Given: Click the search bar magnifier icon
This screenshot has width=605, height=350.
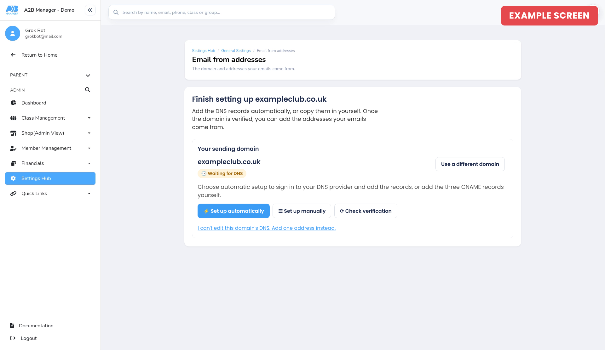Looking at the screenshot, I should click(x=116, y=12).
